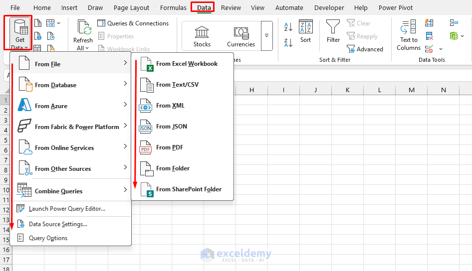Select column H header

pyautogui.click(x=251, y=90)
